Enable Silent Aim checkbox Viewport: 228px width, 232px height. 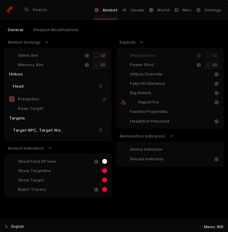point(12,55)
